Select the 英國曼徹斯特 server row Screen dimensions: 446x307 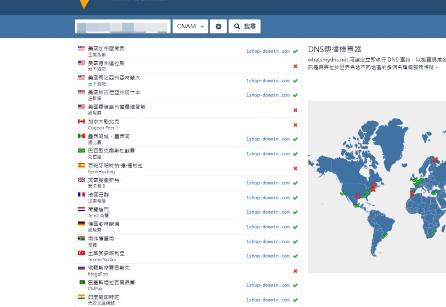188,183
